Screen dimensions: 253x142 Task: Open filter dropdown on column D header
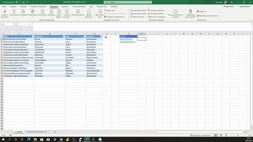101,36
